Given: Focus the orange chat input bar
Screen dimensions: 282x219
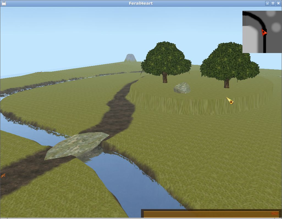Looking at the screenshot, I should [211, 214].
